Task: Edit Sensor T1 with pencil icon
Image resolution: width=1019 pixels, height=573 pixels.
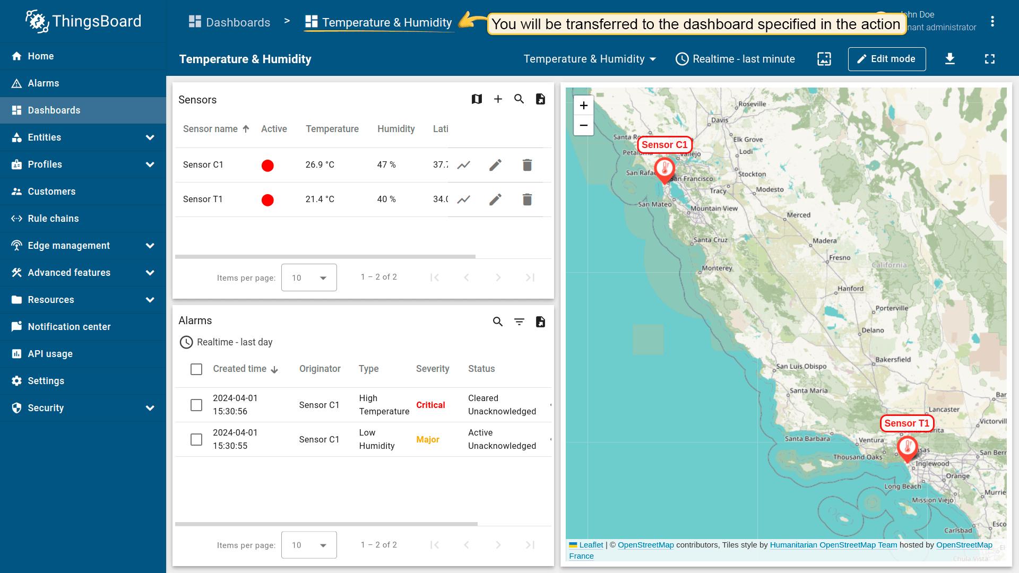Action: click(x=495, y=199)
